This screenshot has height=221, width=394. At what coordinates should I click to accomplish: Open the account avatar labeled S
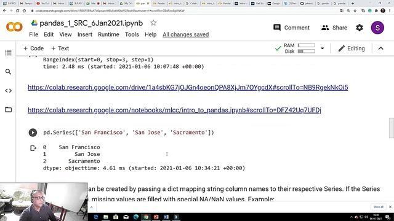tap(377, 28)
